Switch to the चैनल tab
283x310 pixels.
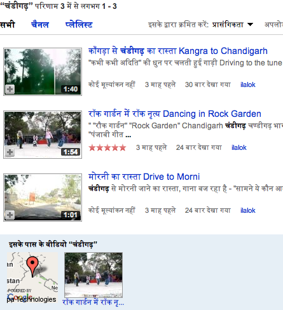click(40, 25)
